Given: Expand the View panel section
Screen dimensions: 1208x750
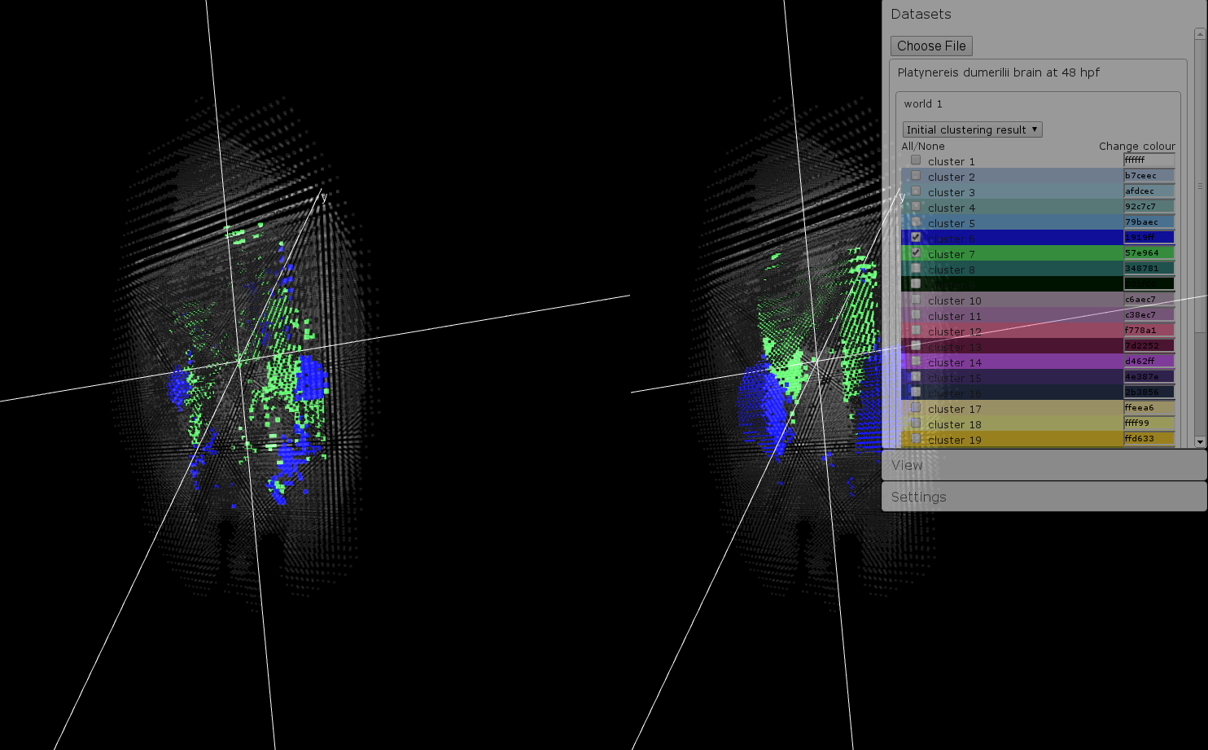Looking at the screenshot, I should point(1044,465).
